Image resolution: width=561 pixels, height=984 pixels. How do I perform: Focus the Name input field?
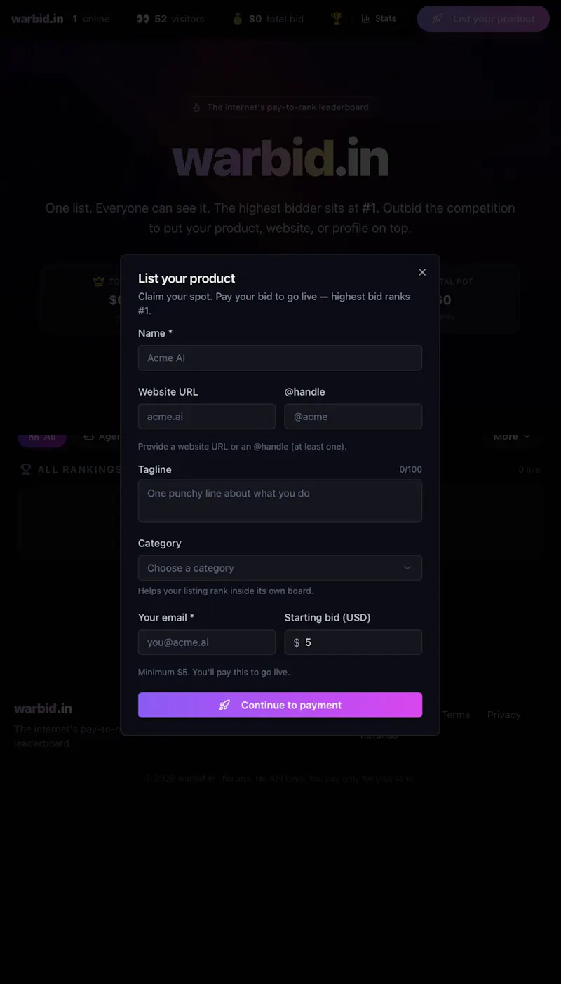(280, 358)
